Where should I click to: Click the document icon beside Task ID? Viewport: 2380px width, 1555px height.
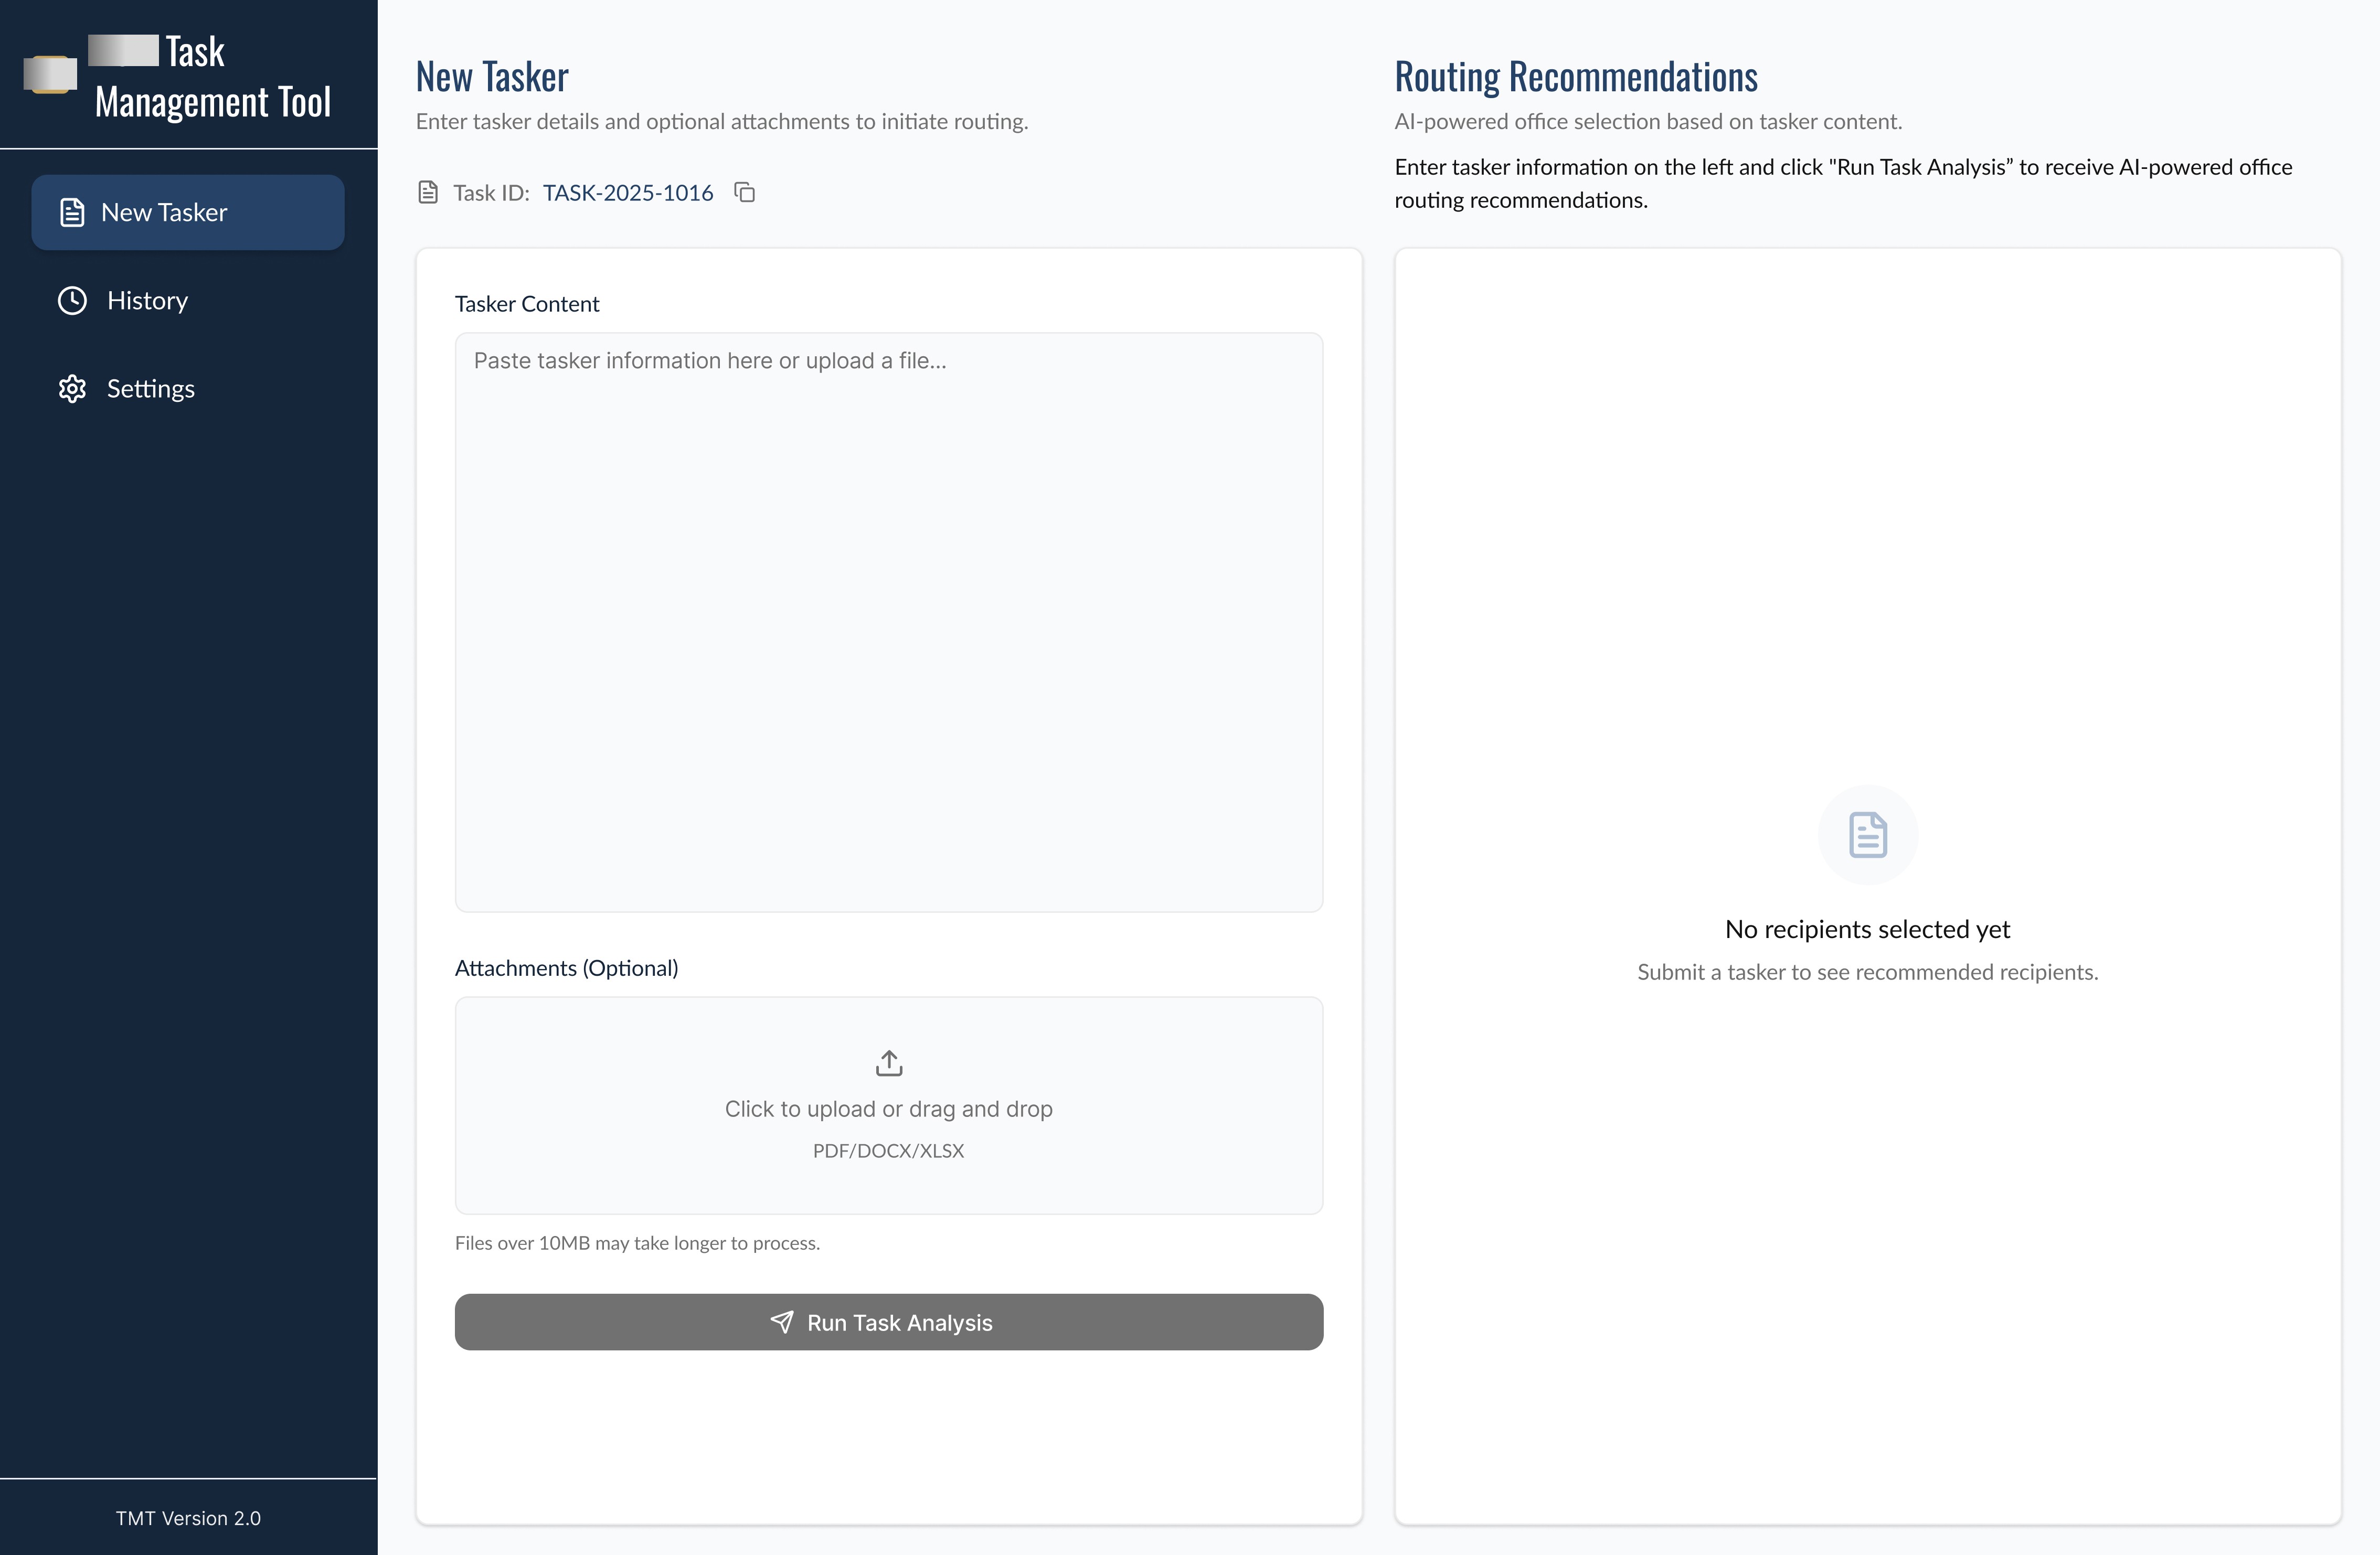pos(428,192)
